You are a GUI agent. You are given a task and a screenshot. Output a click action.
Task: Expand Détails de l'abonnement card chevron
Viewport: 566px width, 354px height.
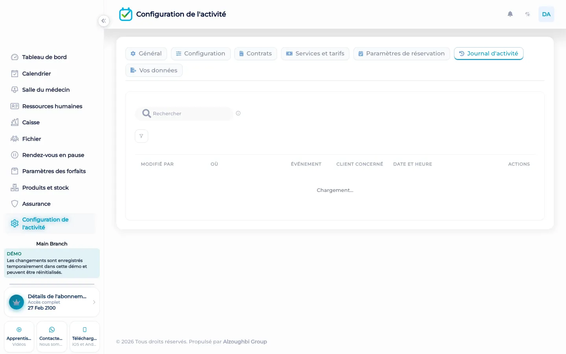click(x=94, y=302)
